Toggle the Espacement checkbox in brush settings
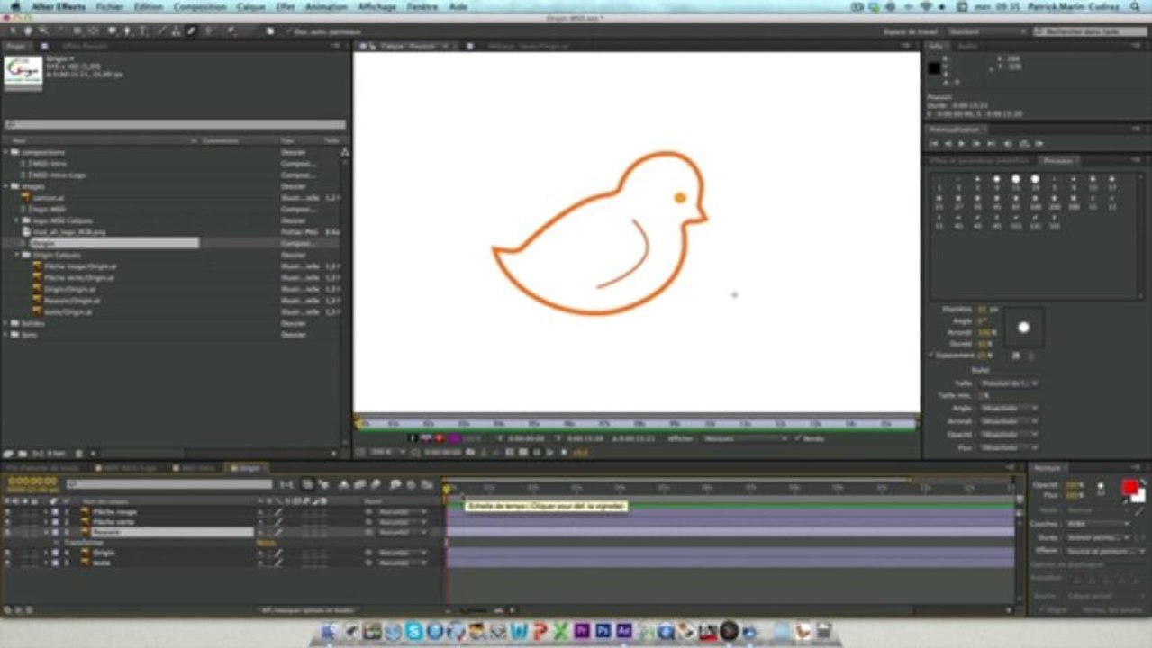Image resolution: width=1152 pixels, height=648 pixels. click(931, 355)
